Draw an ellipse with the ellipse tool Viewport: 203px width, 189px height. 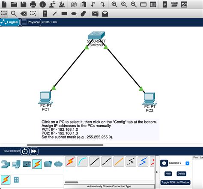pyautogui.click(x=74, y=14)
